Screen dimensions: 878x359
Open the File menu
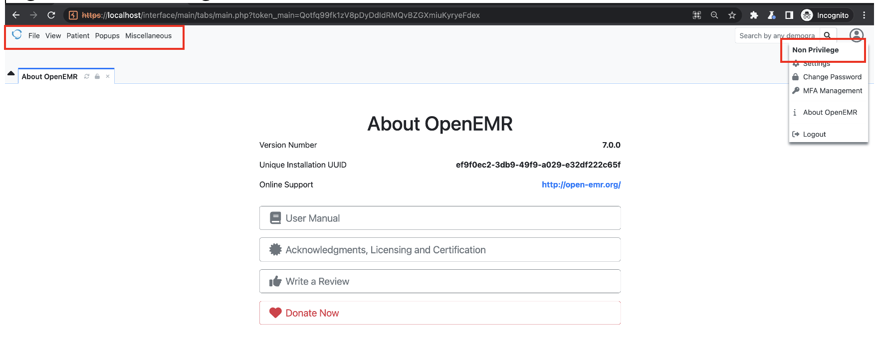click(34, 36)
